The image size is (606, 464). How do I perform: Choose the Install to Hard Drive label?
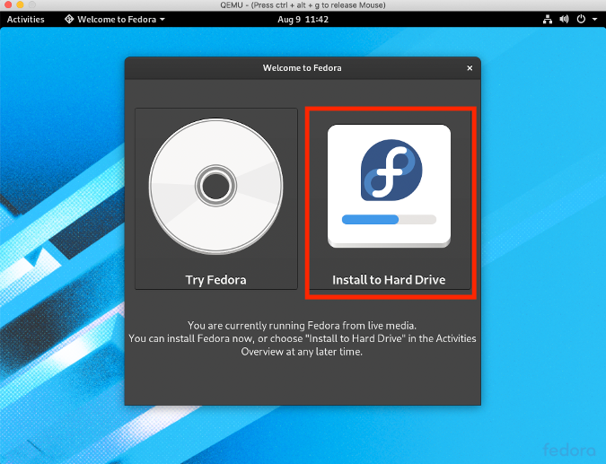[x=389, y=280]
